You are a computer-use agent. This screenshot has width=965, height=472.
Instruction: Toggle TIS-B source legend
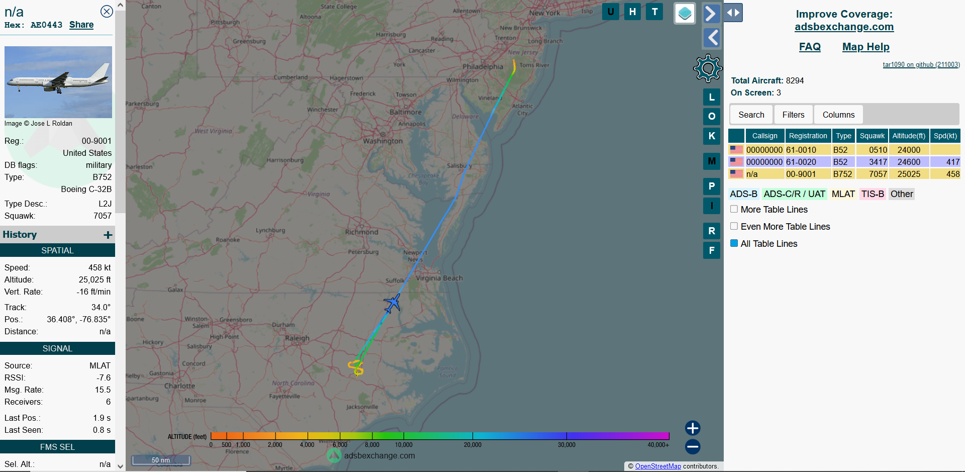(x=873, y=194)
